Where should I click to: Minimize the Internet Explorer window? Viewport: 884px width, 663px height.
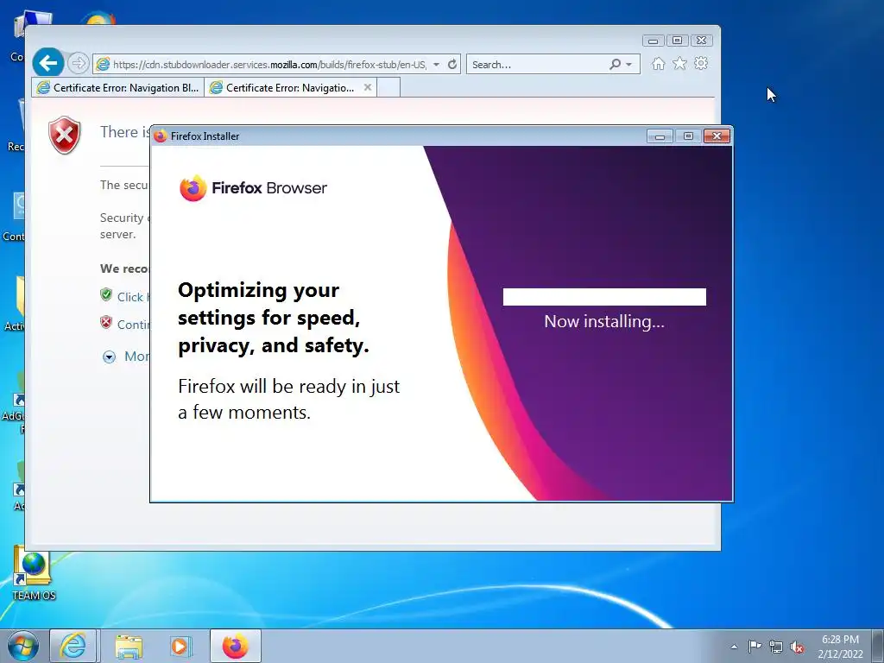pos(653,41)
